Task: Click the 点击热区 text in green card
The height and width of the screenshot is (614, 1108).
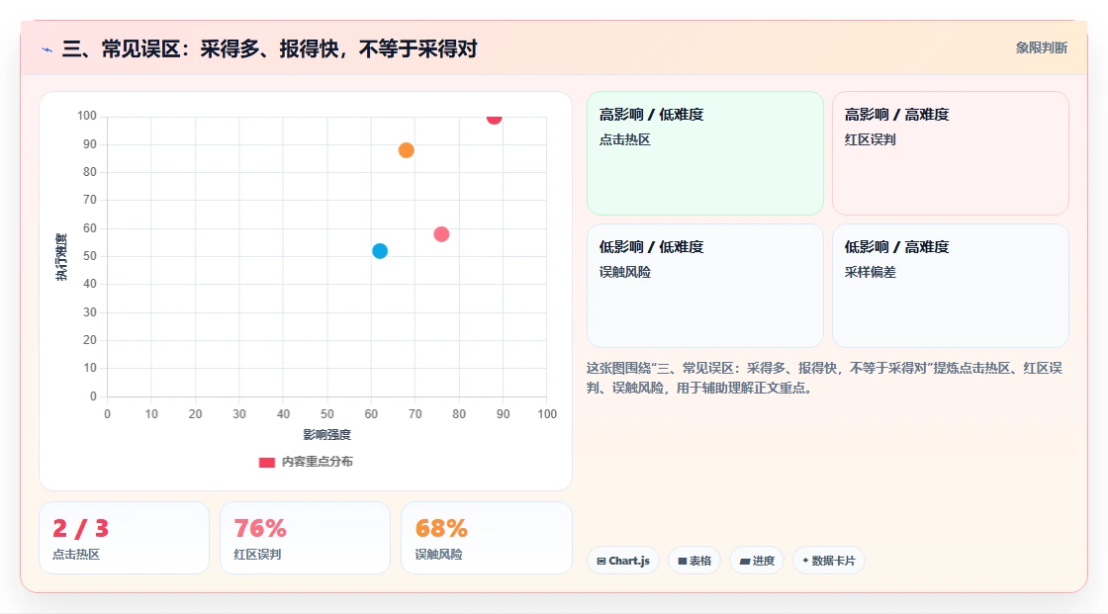Action: [624, 139]
